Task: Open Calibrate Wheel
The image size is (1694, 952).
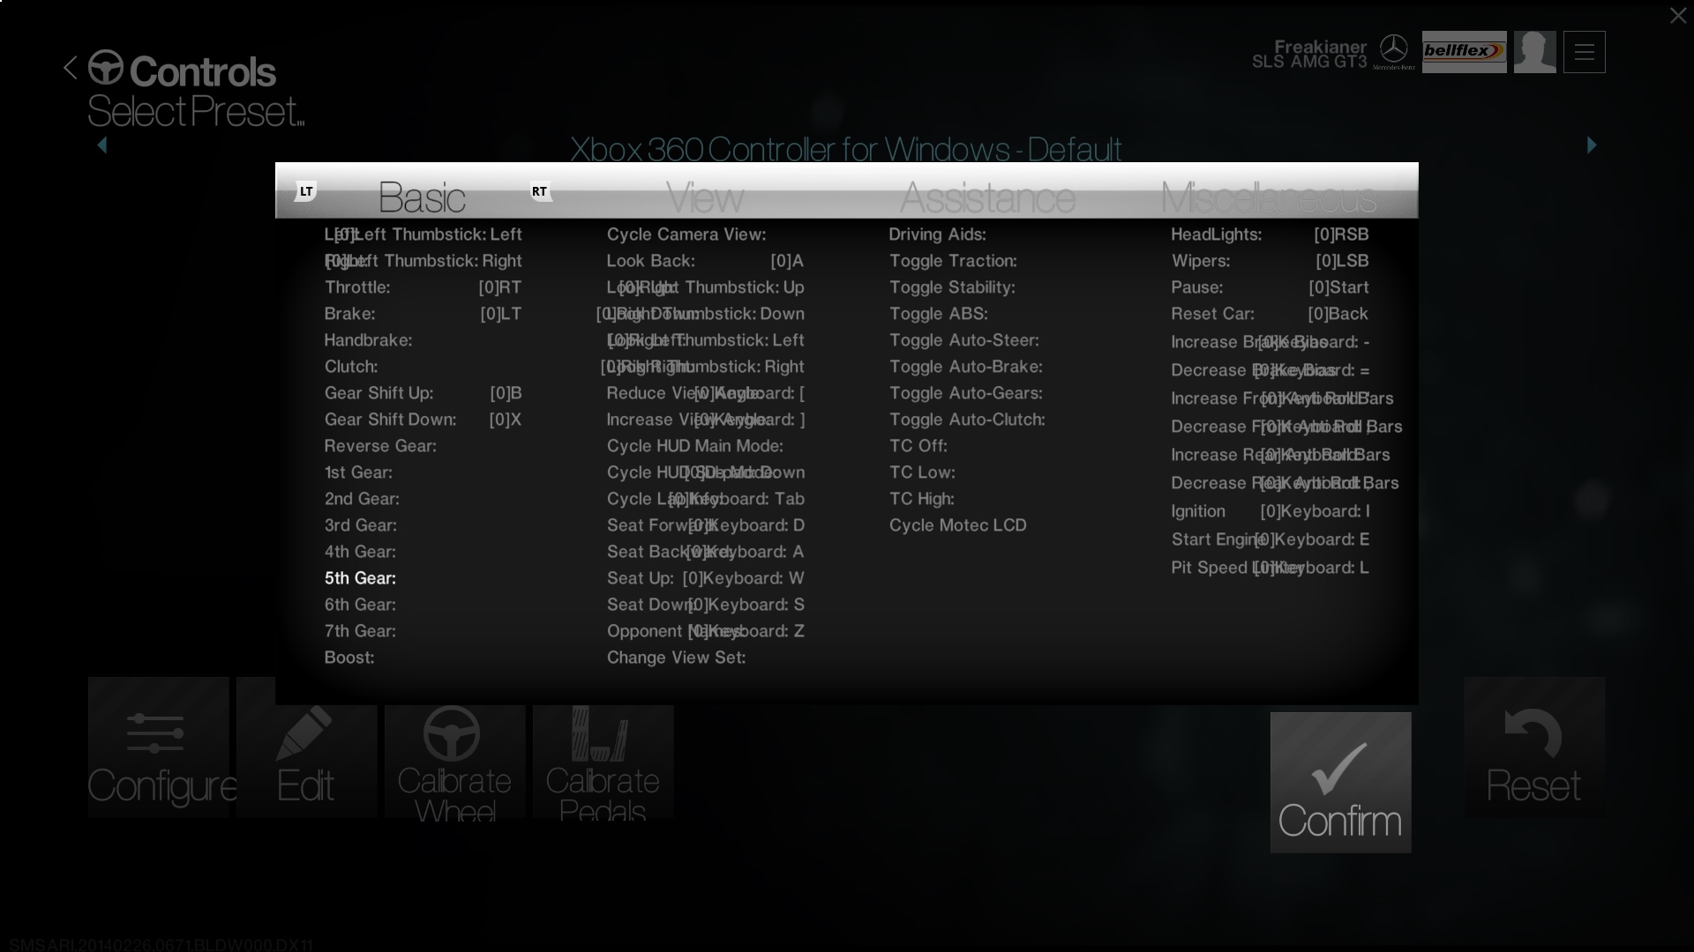Action: 454,762
